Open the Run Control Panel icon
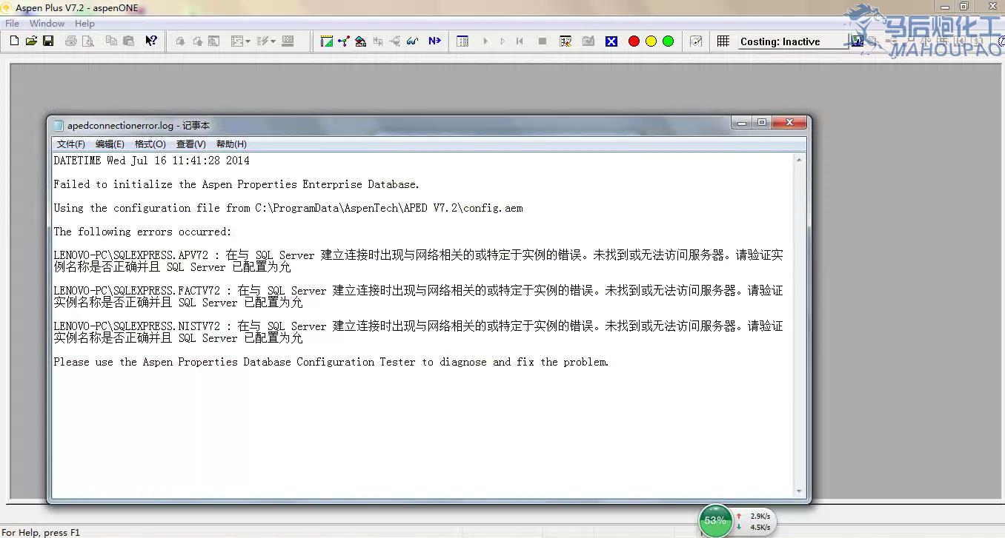Image resolution: width=1005 pixels, height=538 pixels. (x=565, y=41)
